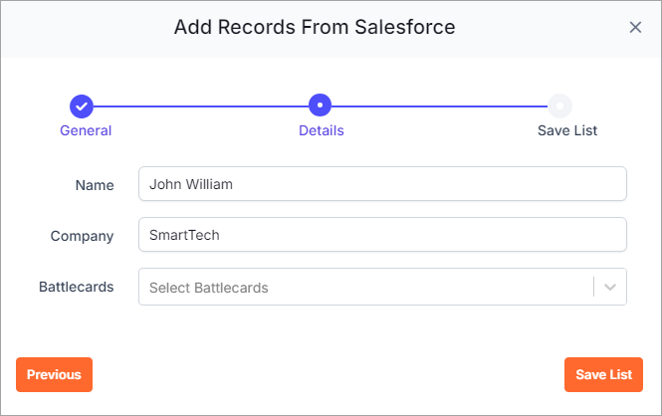Click progress line between Details and Save List

tap(439, 106)
